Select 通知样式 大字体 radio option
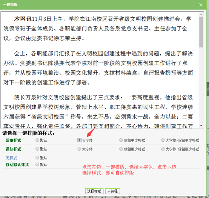The image size is (209, 198). [x=79, y=149]
